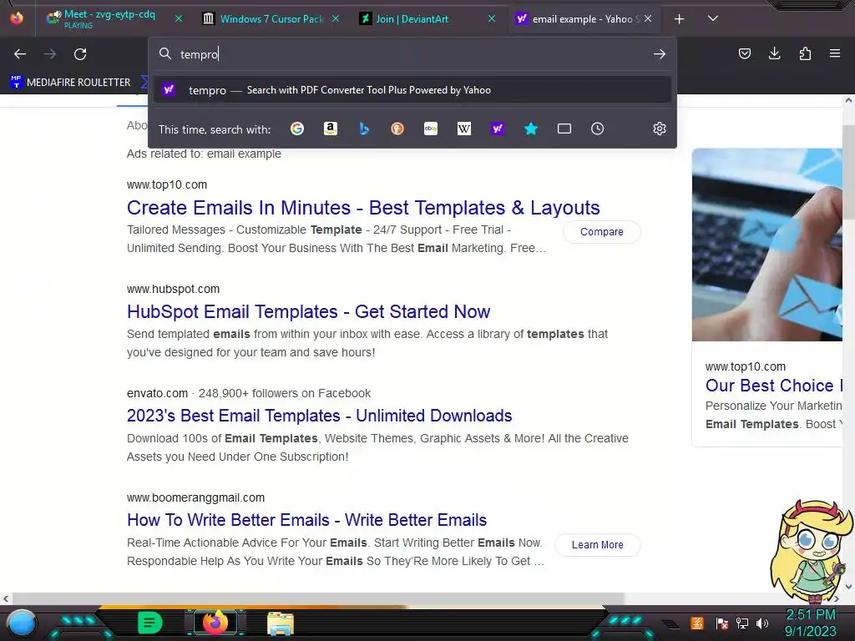Expand the list all tabs dropdown
This screenshot has height=641, width=855.
713,18
